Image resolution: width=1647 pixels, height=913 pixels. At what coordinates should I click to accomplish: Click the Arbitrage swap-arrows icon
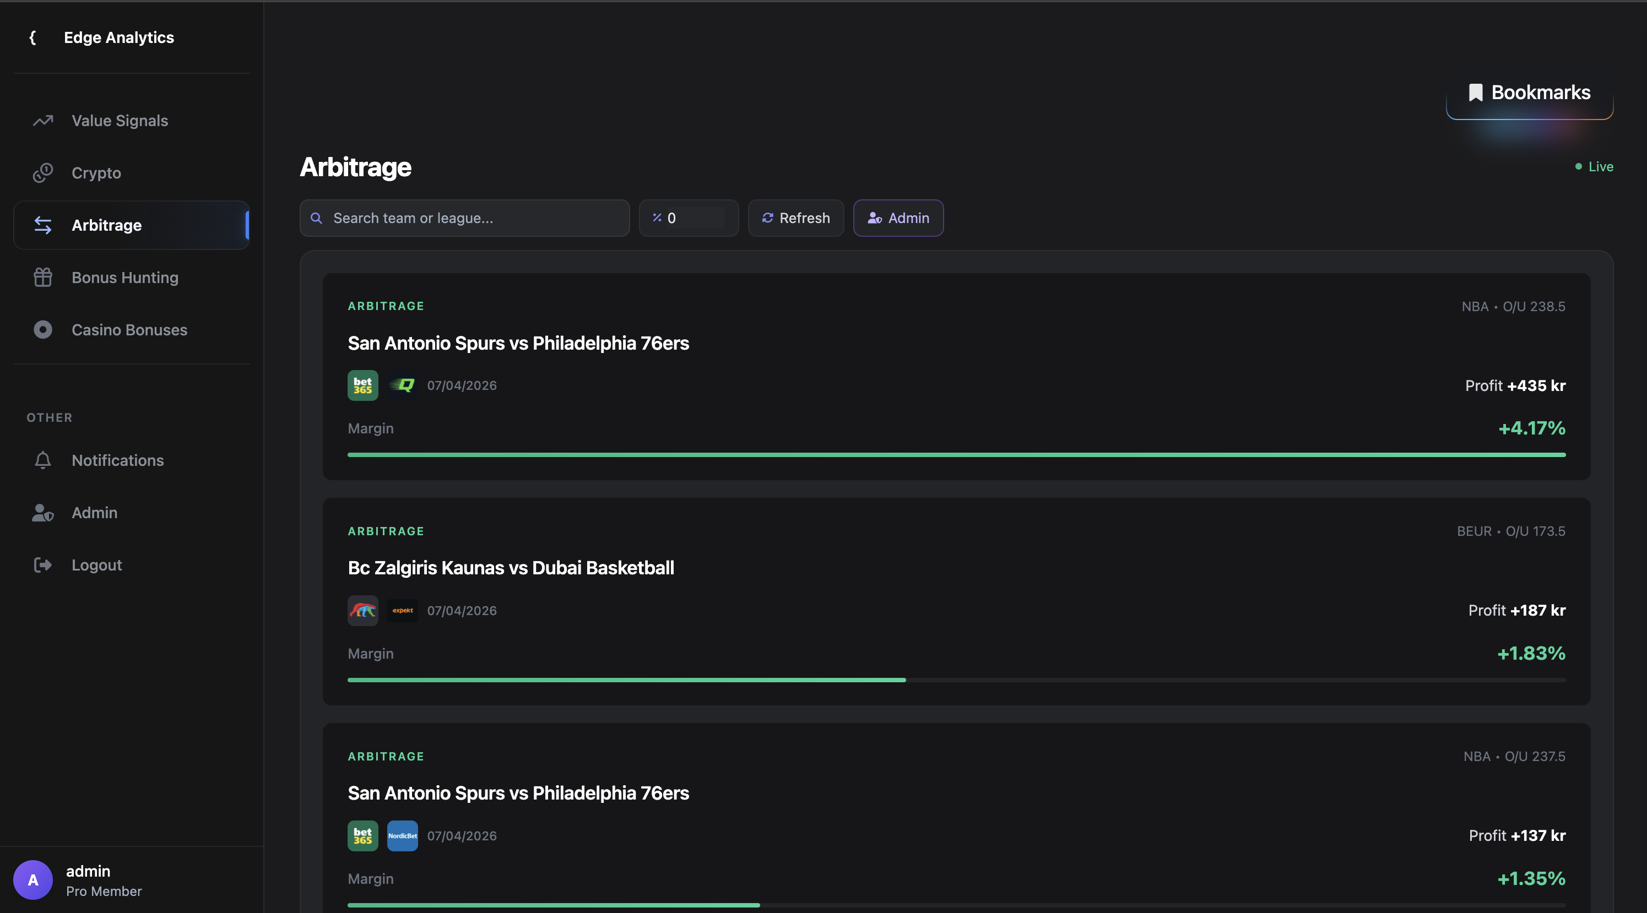click(x=42, y=225)
